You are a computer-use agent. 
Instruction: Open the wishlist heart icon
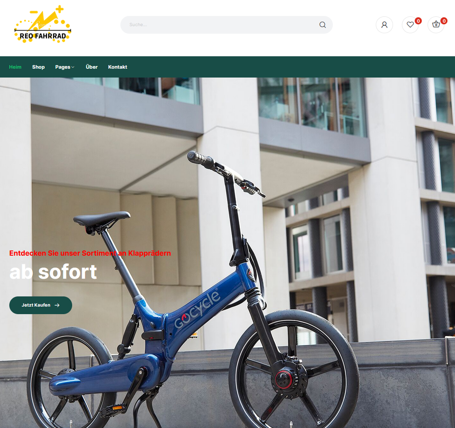click(410, 25)
